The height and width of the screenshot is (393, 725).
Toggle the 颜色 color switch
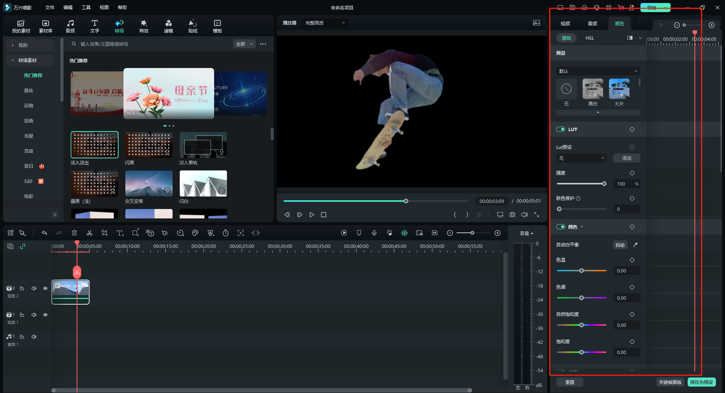point(561,227)
